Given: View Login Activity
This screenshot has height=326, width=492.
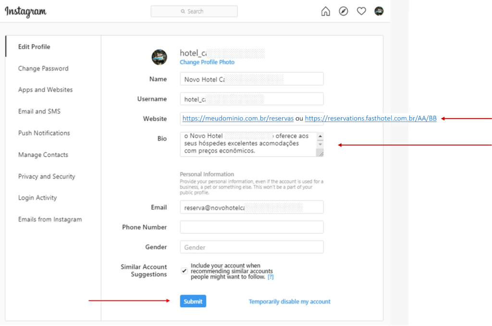Looking at the screenshot, I should click(37, 197).
